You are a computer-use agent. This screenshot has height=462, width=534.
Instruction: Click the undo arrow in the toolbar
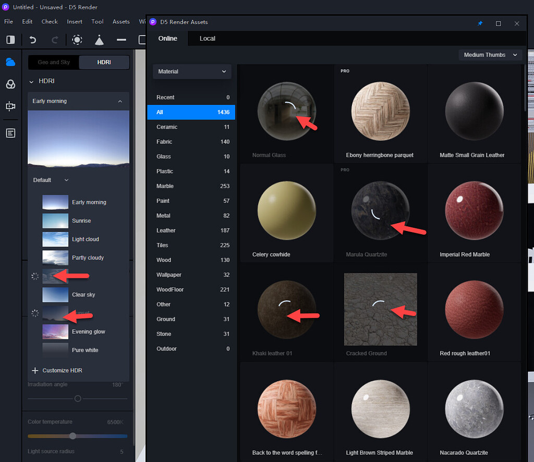tap(33, 40)
